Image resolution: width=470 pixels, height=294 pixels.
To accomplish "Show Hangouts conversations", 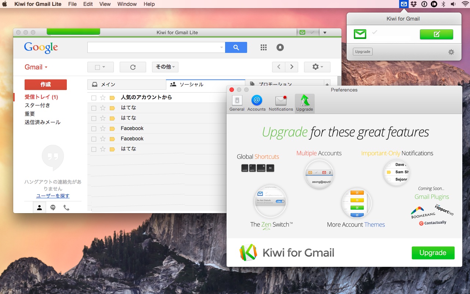I will point(53,208).
